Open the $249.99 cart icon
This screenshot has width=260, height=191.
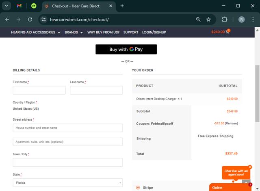point(220,32)
